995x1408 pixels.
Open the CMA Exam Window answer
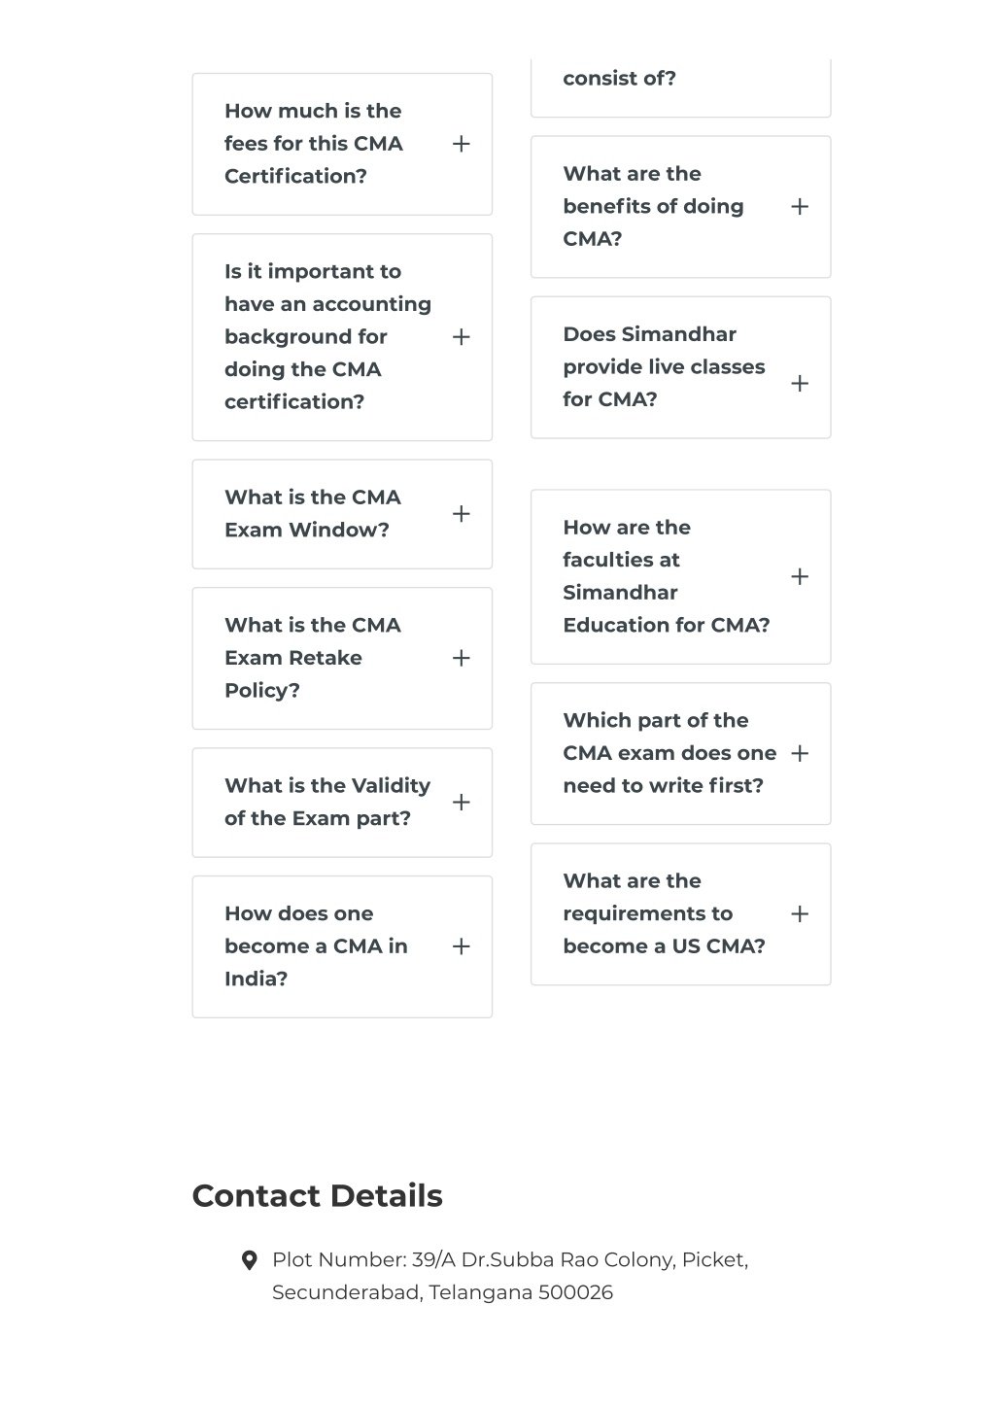[462, 514]
